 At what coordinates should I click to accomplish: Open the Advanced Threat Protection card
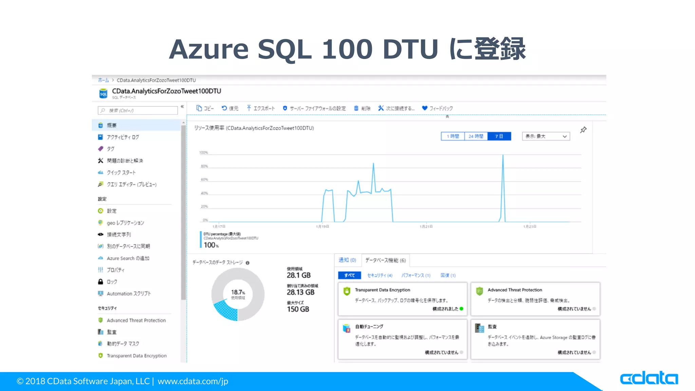coord(535,299)
